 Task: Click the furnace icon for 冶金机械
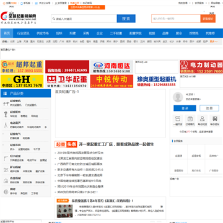[6, 181]
